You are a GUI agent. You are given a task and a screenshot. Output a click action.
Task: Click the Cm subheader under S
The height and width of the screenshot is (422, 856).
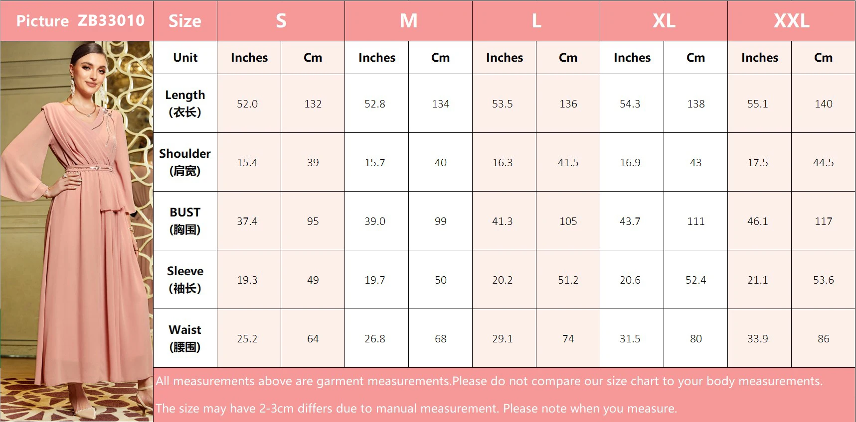[x=313, y=57]
